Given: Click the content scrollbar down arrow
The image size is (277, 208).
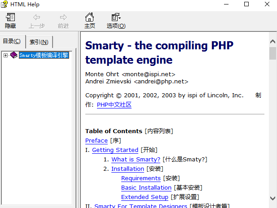Looking at the screenshot, I should point(273,198).
